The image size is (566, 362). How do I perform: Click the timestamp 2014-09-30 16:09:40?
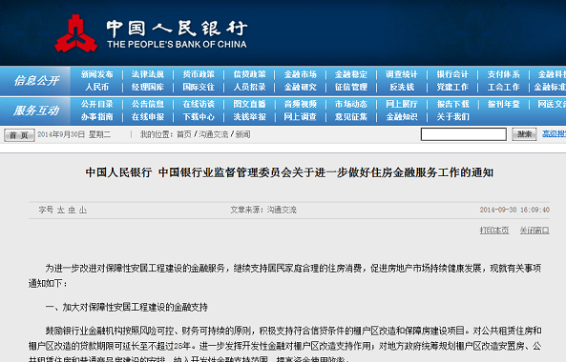[514, 210]
